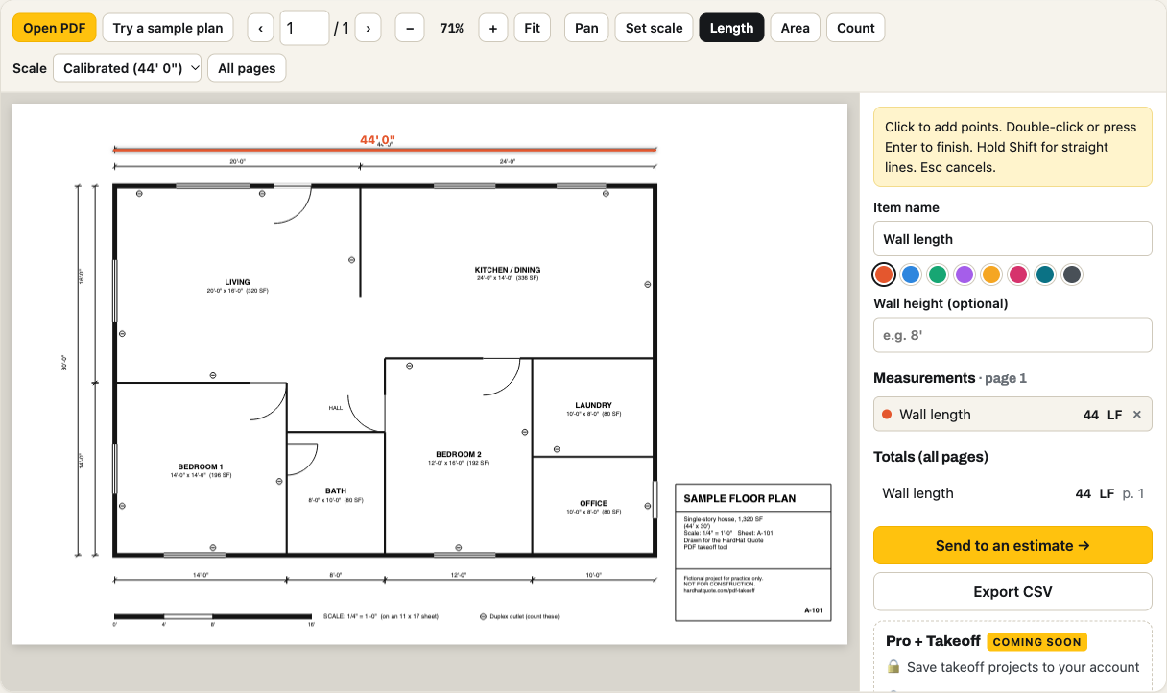Go to the next page arrow

click(x=369, y=28)
